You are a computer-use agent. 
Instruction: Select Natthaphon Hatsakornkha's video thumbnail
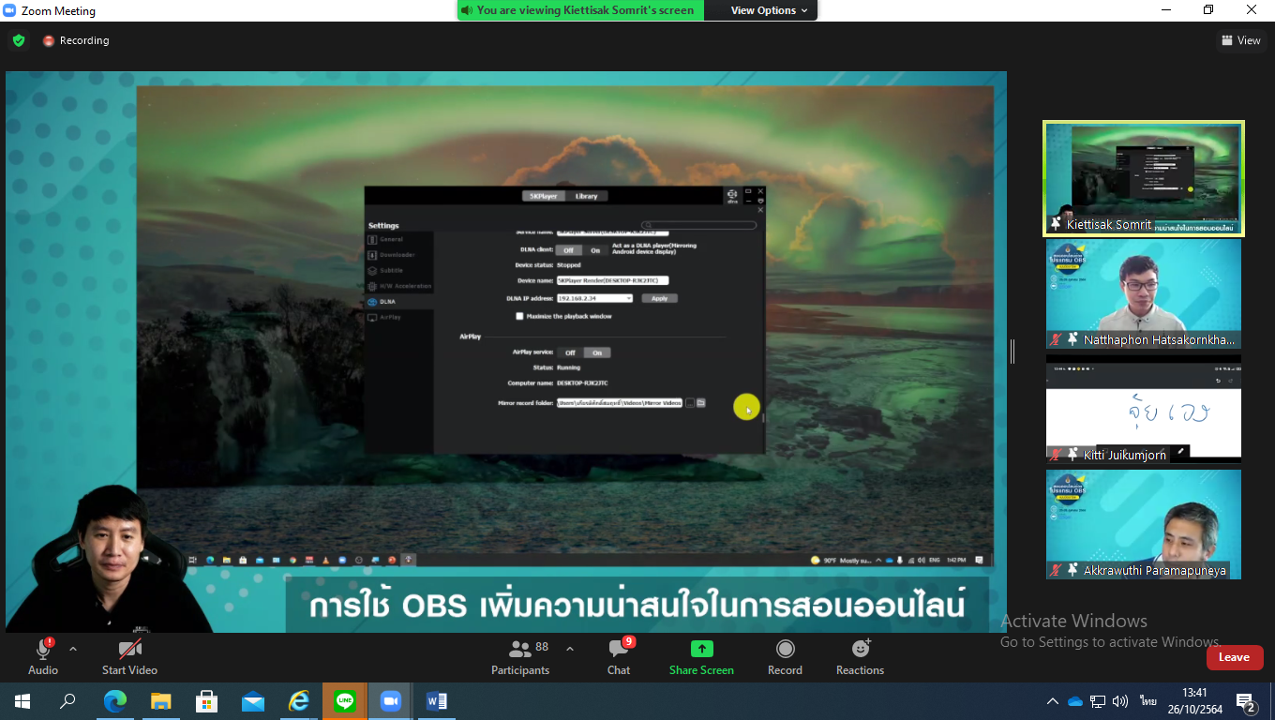[x=1144, y=295]
